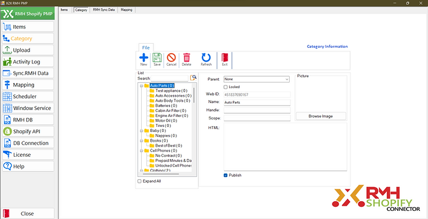This screenshot has height=219, width=428.
Task: Select Auto Accessories (0) in tree
Action: (174, 96)
